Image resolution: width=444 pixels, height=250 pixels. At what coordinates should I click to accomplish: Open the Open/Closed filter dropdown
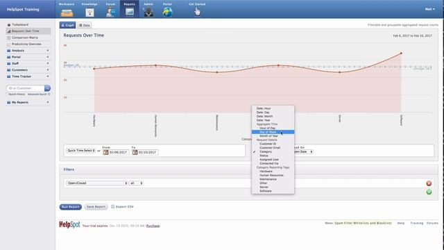[97, 183]
